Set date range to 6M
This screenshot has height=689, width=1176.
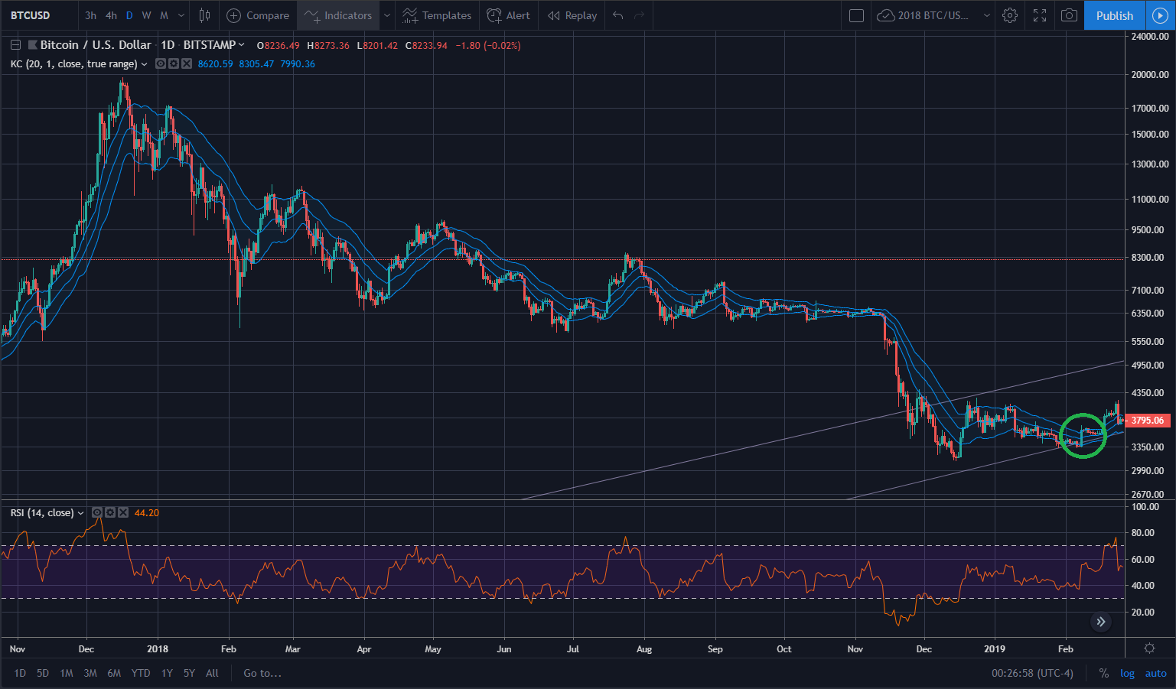(x=114, y=673)
